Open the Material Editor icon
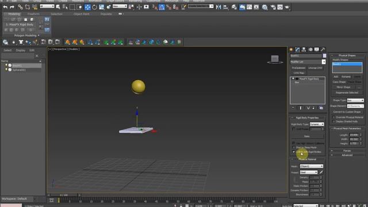This screenshot has width=368, height=207. coord(264,7)
